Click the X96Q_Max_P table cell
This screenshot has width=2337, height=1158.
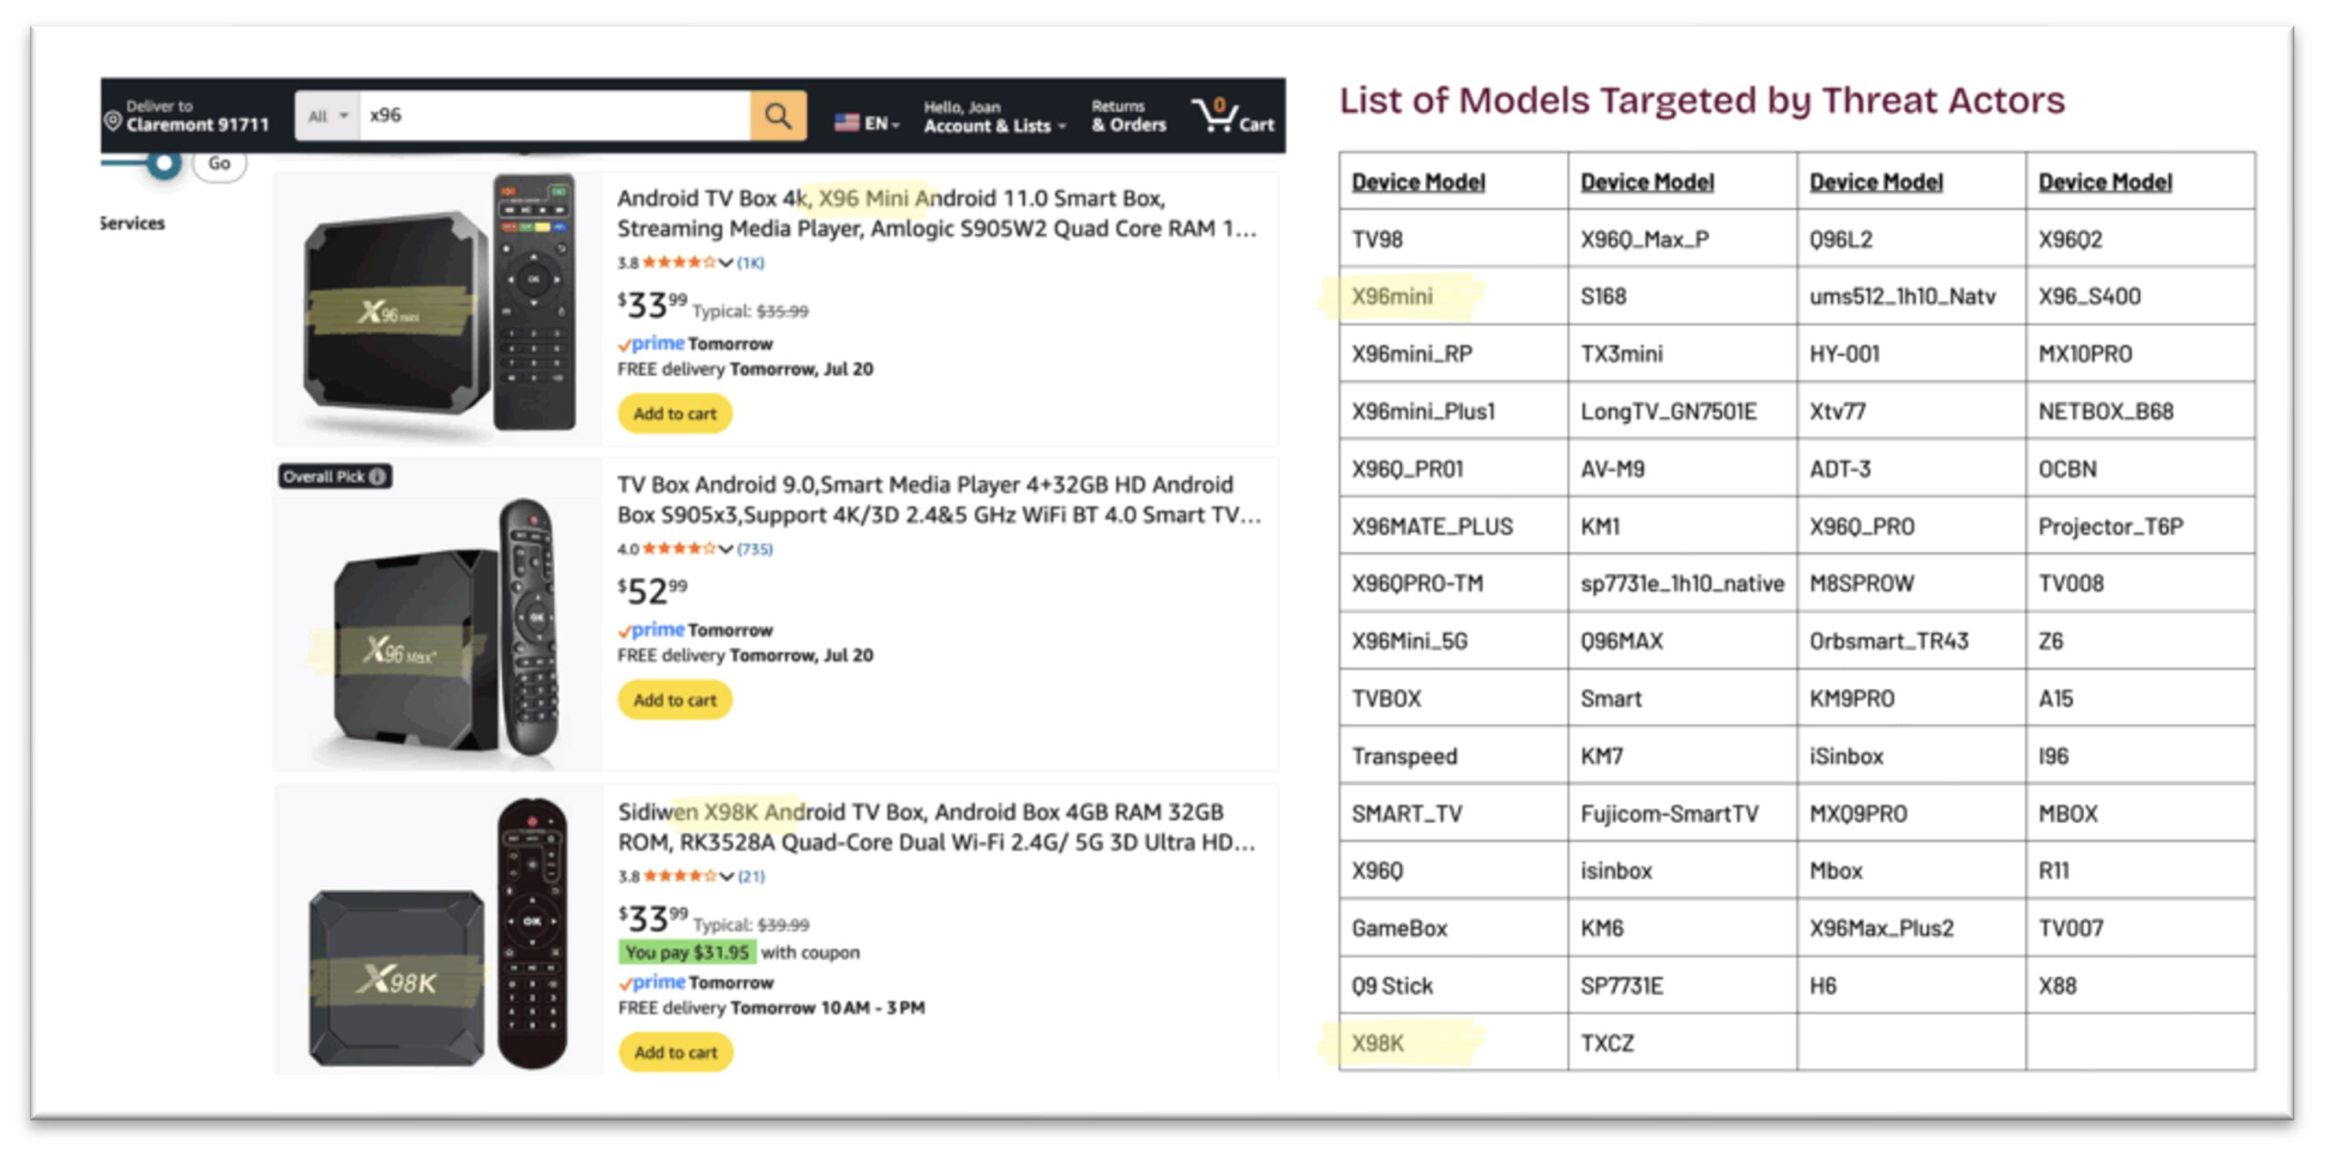1682,238
